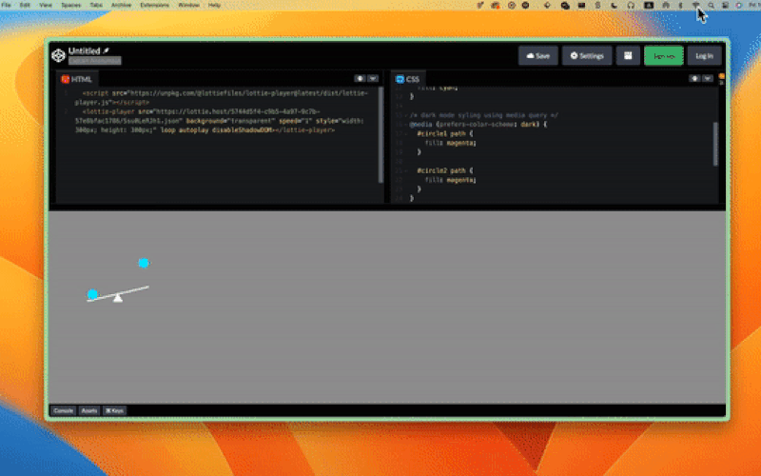Show the orange JS editor tab

pos(722,76)
